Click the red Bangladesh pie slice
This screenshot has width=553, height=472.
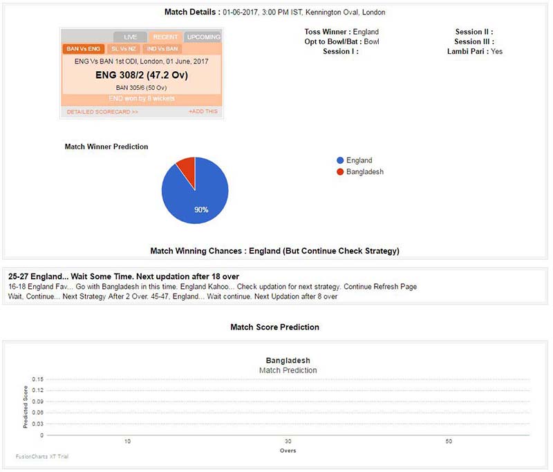tap(187, 166)
